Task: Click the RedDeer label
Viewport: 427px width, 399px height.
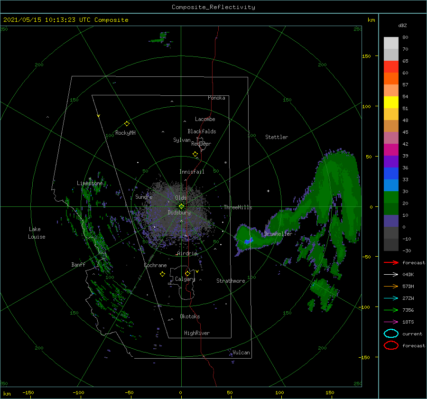Action: coord(201,144)
